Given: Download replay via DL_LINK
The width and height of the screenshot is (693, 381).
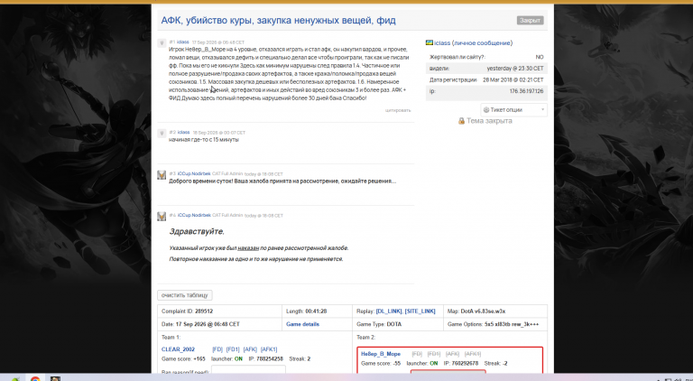Looking at the screenshot, I should [x=390, y=311].
